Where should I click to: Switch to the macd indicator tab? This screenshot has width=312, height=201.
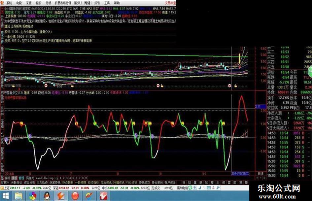(39, 178)
